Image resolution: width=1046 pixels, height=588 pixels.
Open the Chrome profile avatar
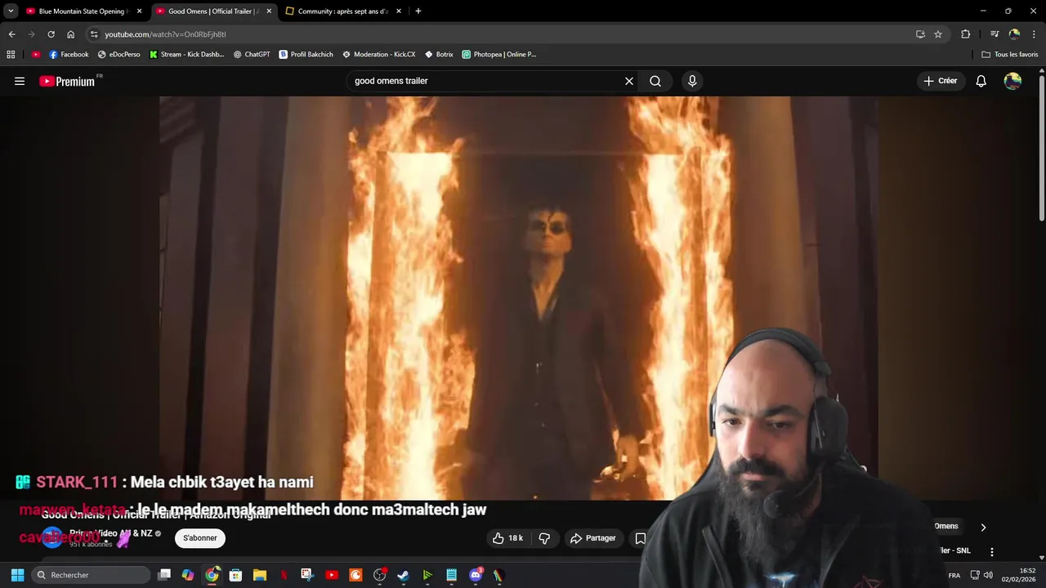click(1014, 34)
